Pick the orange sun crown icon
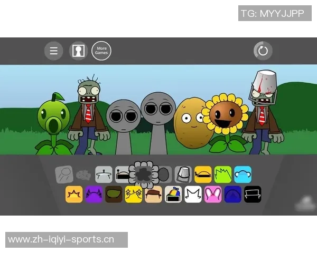Image resolution: width=317 pixels, height=253 pixels. [x=74, y=194]
